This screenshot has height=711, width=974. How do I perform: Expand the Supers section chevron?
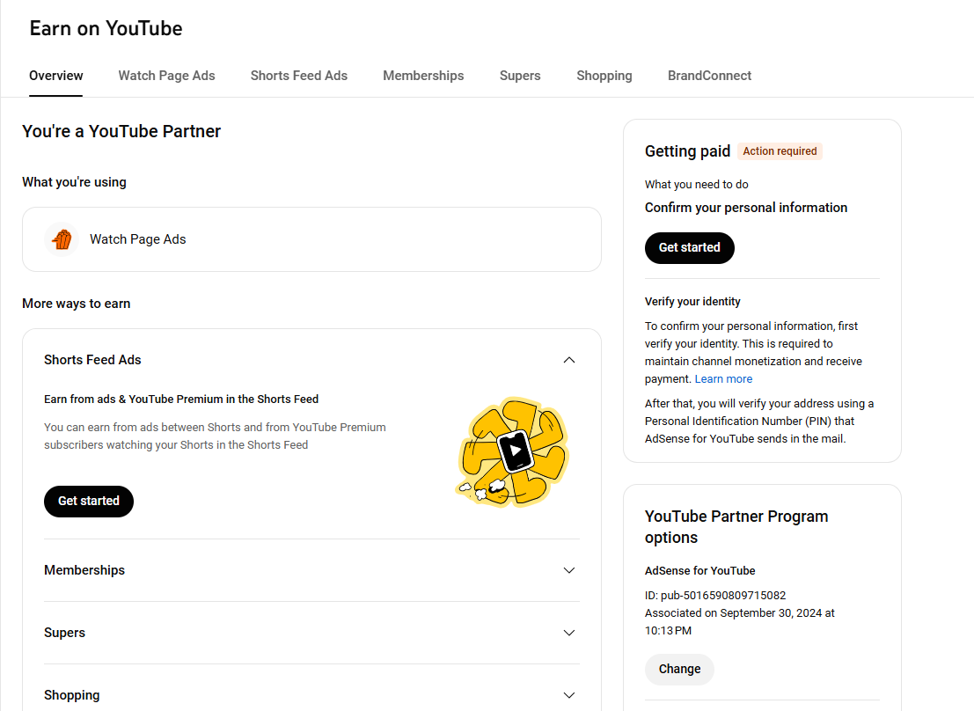pos(569,633)
